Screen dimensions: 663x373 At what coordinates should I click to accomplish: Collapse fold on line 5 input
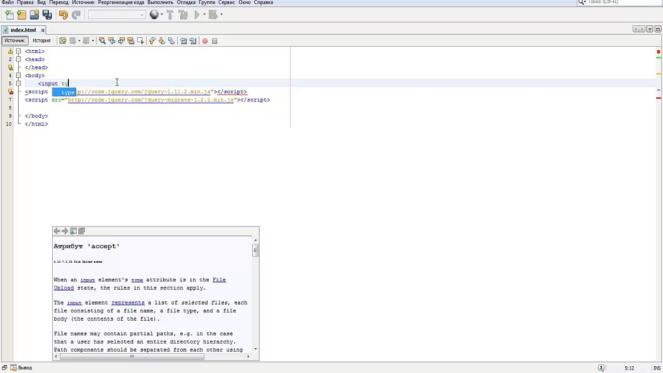pos(18,83)
